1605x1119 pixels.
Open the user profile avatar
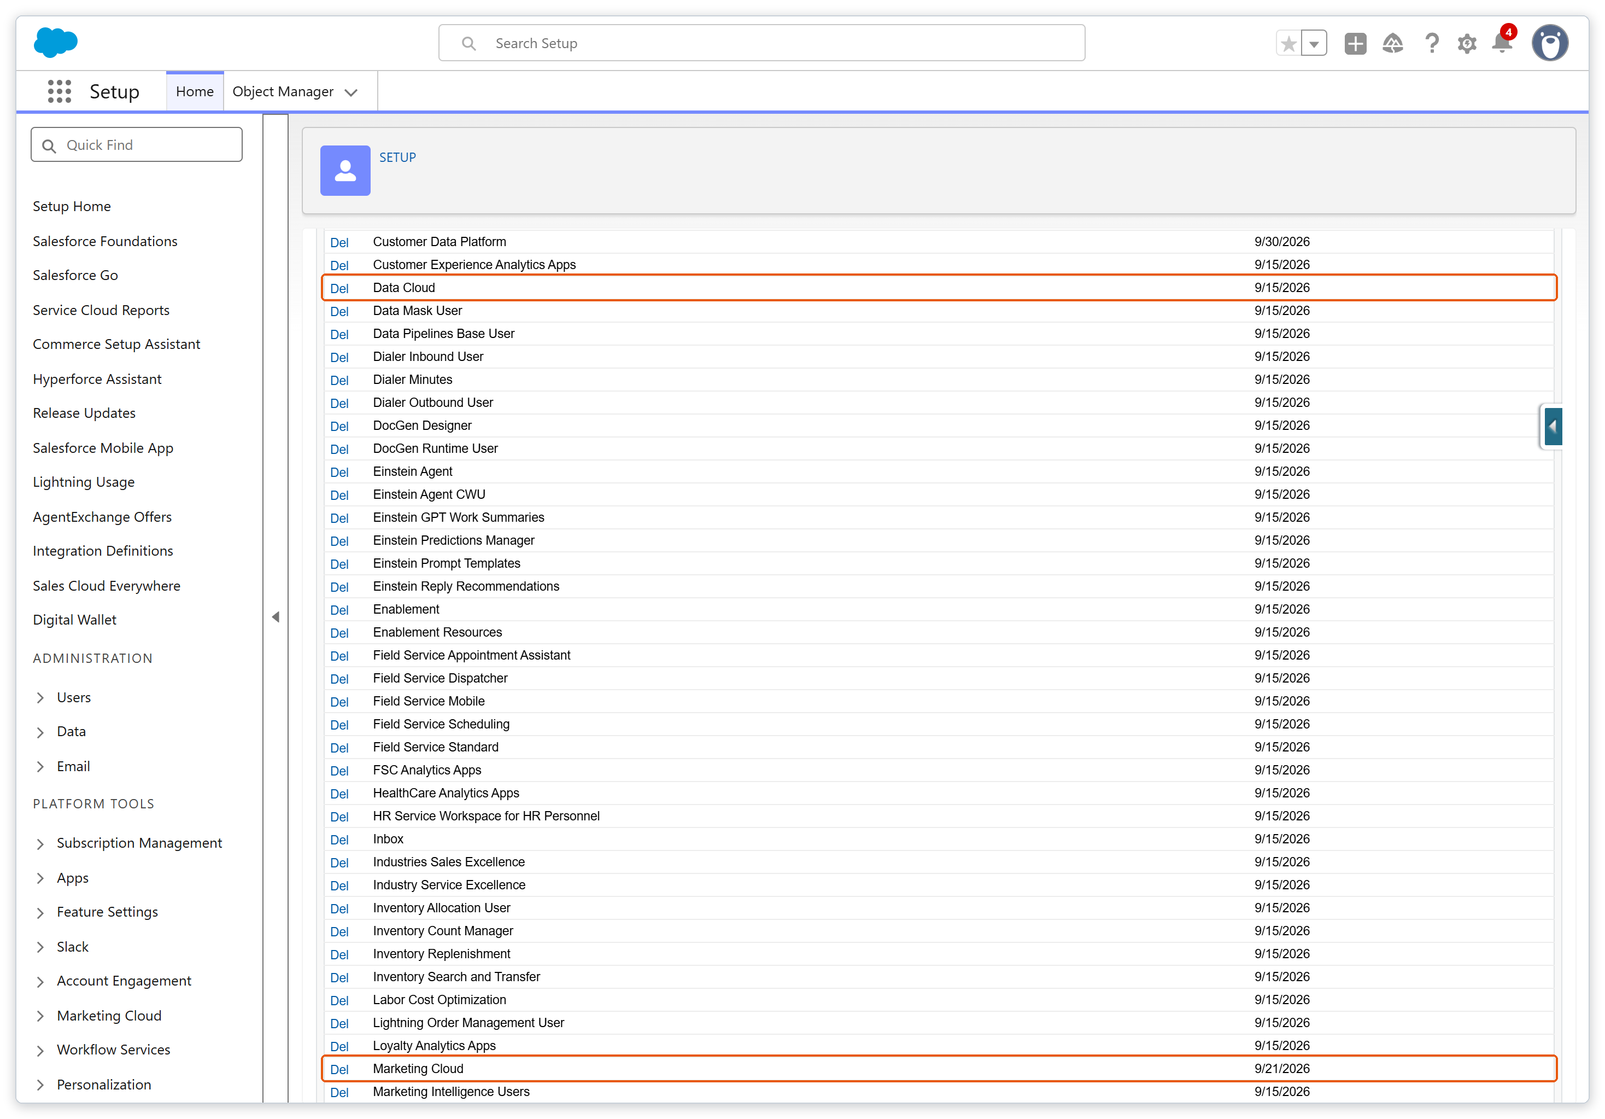[x=1550, y=43]
